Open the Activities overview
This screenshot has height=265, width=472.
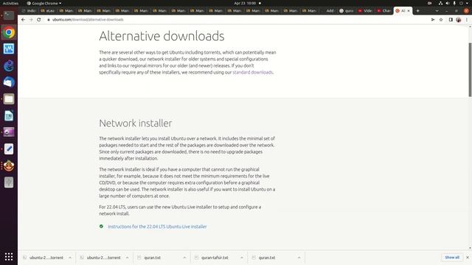point(10,3)
